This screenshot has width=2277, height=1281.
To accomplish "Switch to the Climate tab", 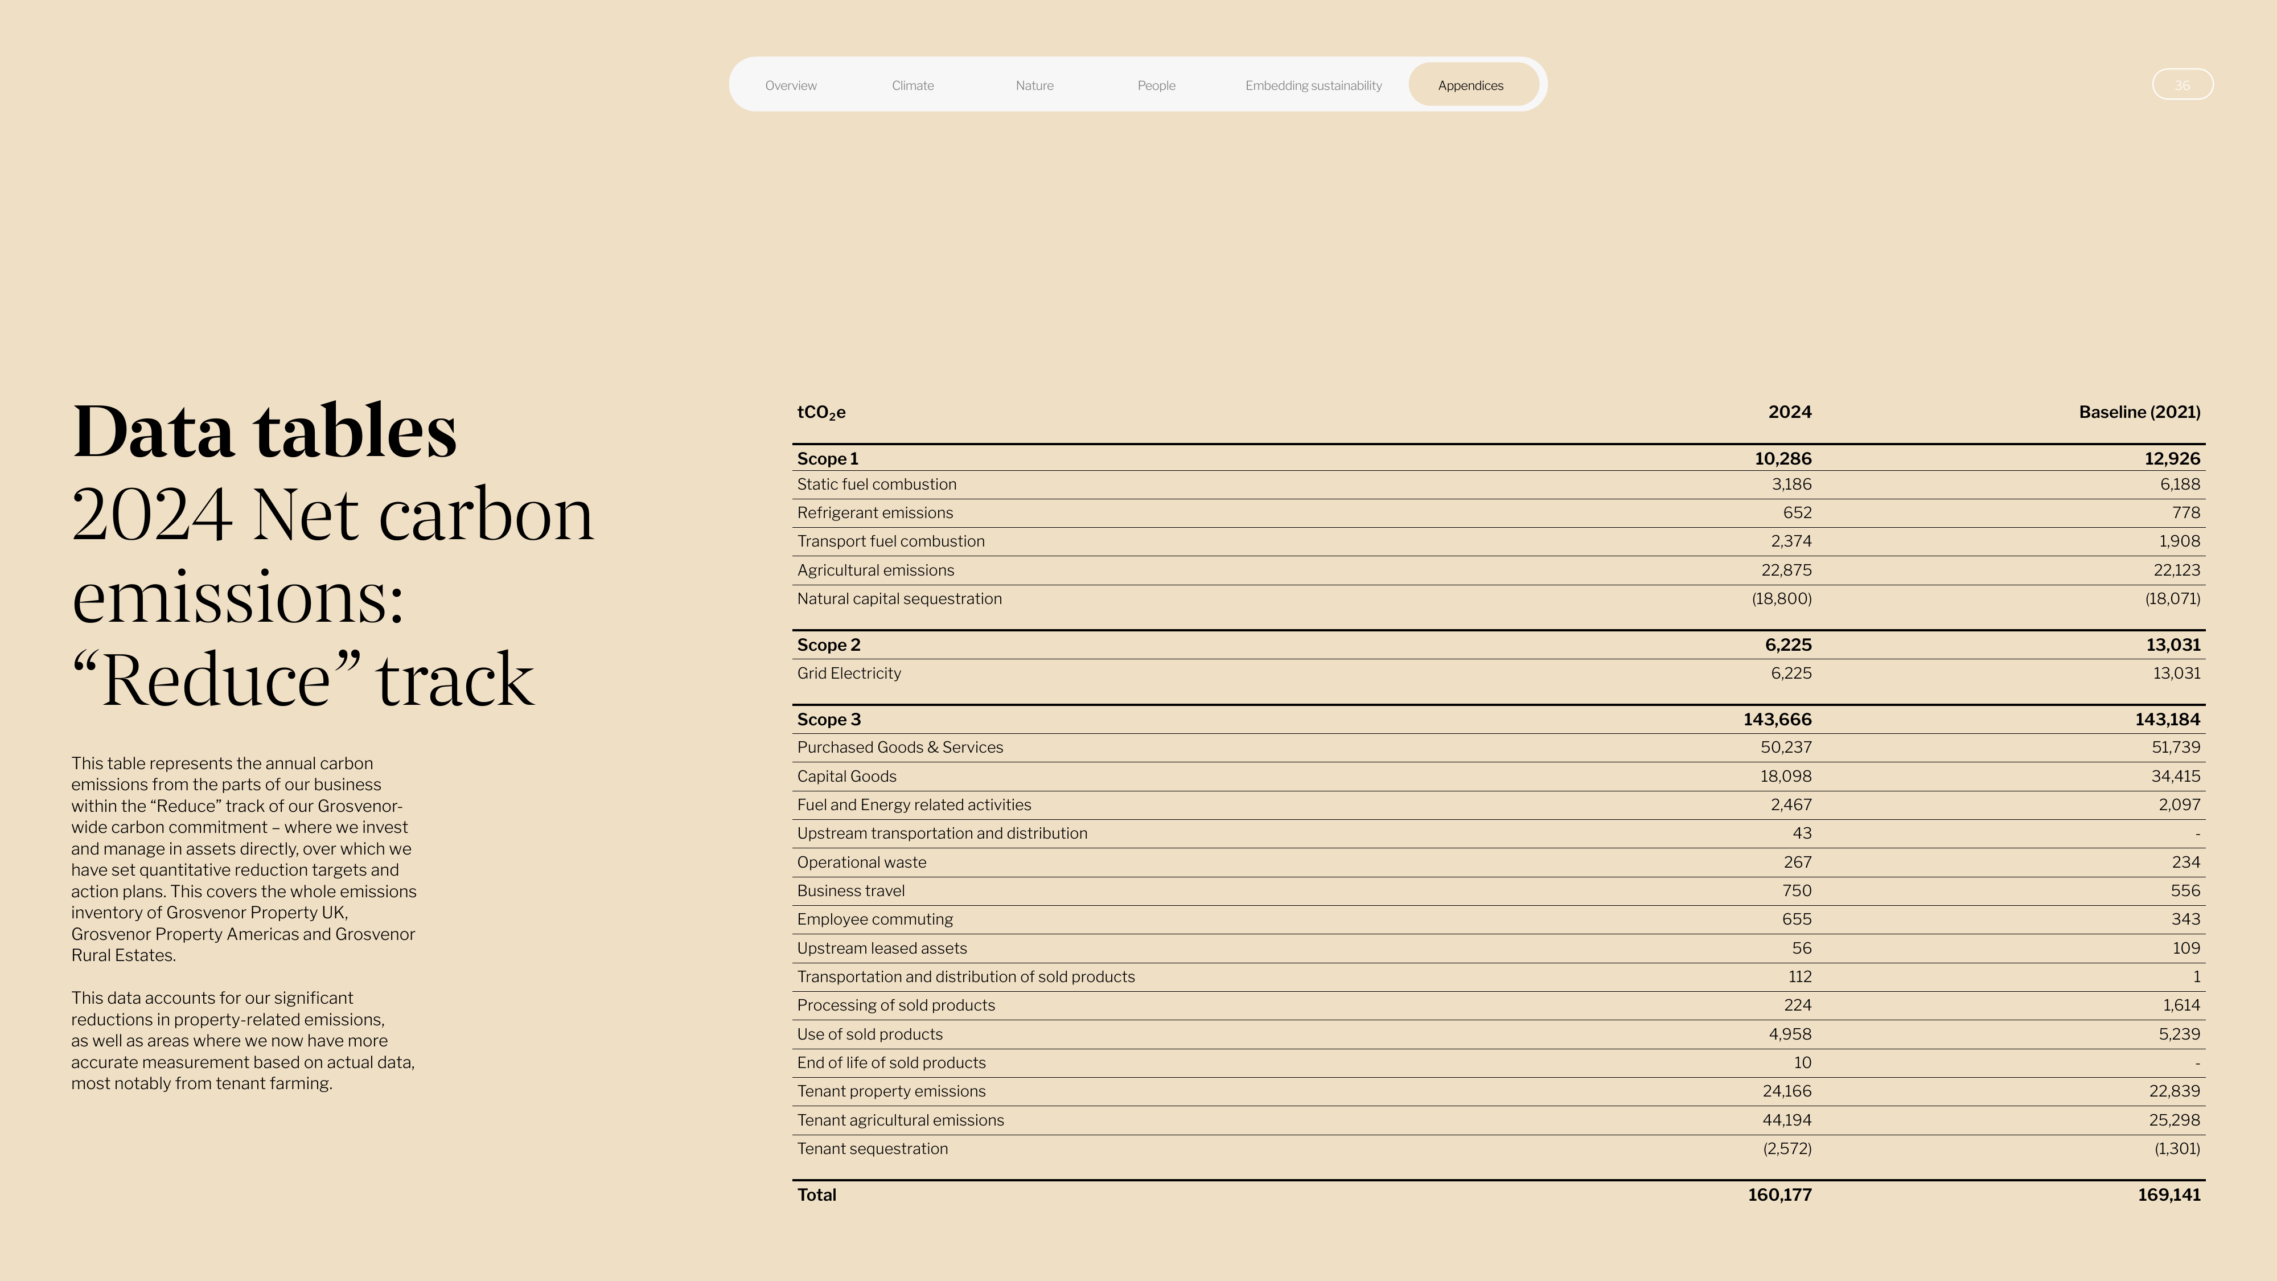I will (x=912, y=86).
